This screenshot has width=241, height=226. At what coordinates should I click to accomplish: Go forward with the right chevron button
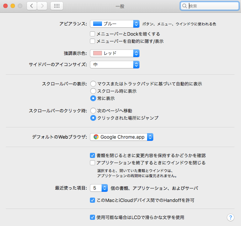pyautogui.click(x=42, y=6)
